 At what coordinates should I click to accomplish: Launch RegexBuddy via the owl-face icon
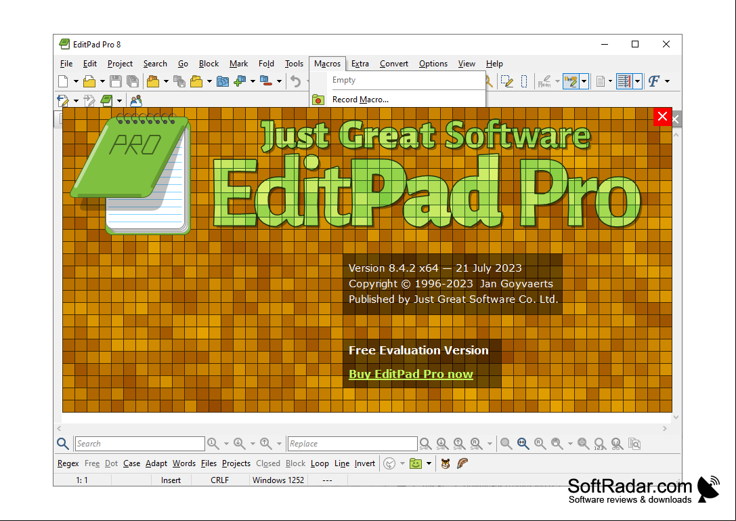click(446, 463)
